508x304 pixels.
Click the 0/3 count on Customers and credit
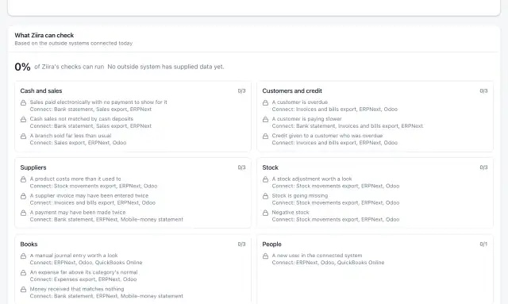point(483,91)
